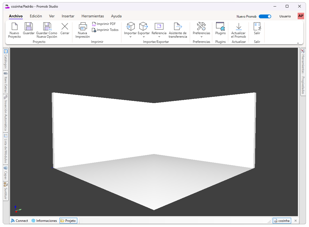Open the Insertar ribbon tab
The height and width of the screenshot is (227, 309).
(x=68, y=16)
